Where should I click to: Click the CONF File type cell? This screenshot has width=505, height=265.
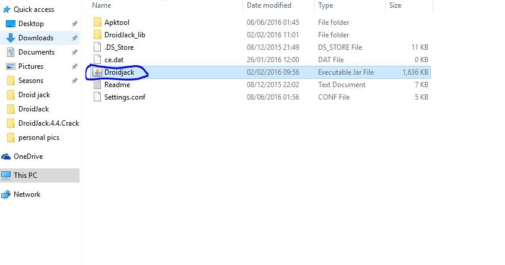(334, 97)
